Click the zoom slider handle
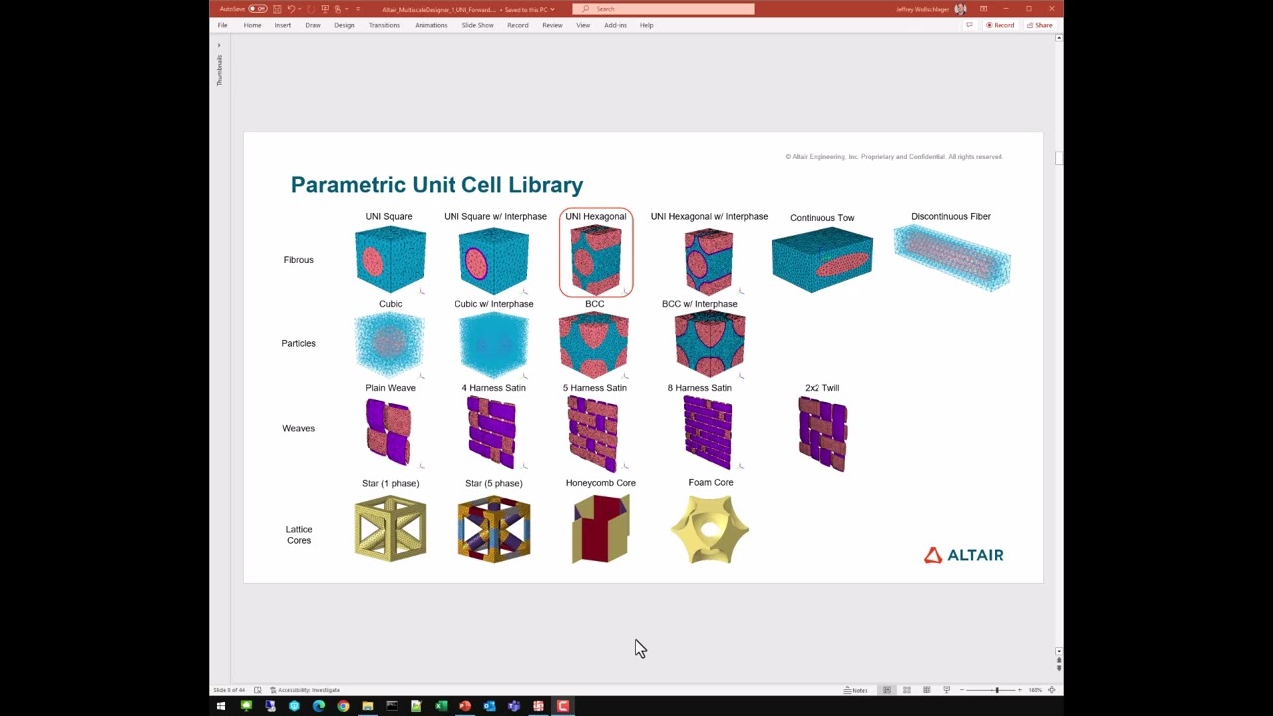 [997, 690]
